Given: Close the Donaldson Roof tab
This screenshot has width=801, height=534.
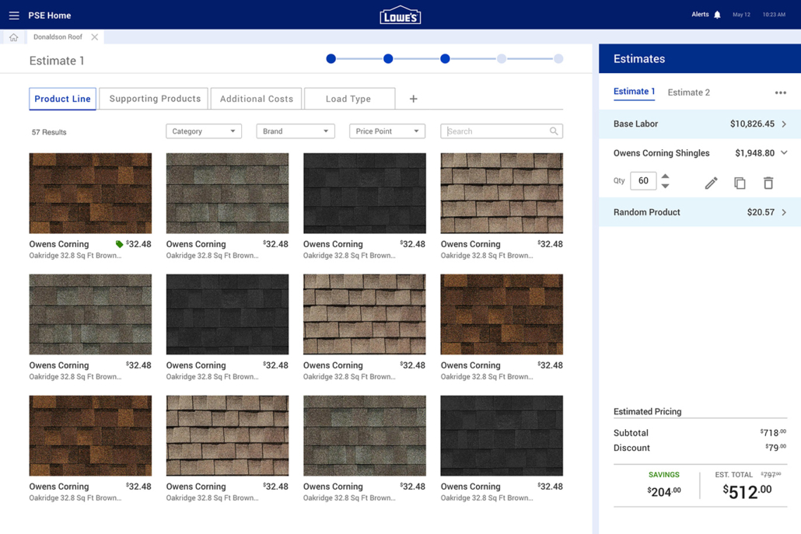Looking at the screenshot, I should pyautogui.click(x=95, y=37).
